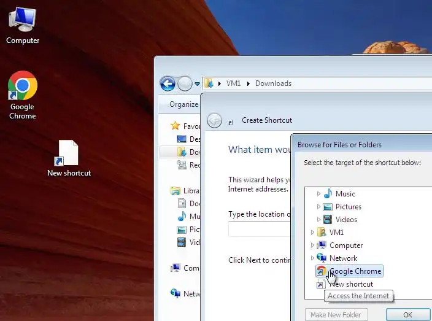Open Videos library in the Explorer sidebar

[189, 242]
